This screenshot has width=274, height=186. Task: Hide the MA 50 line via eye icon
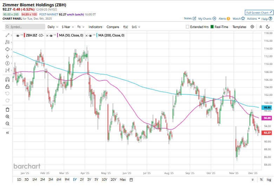point(51,35)
